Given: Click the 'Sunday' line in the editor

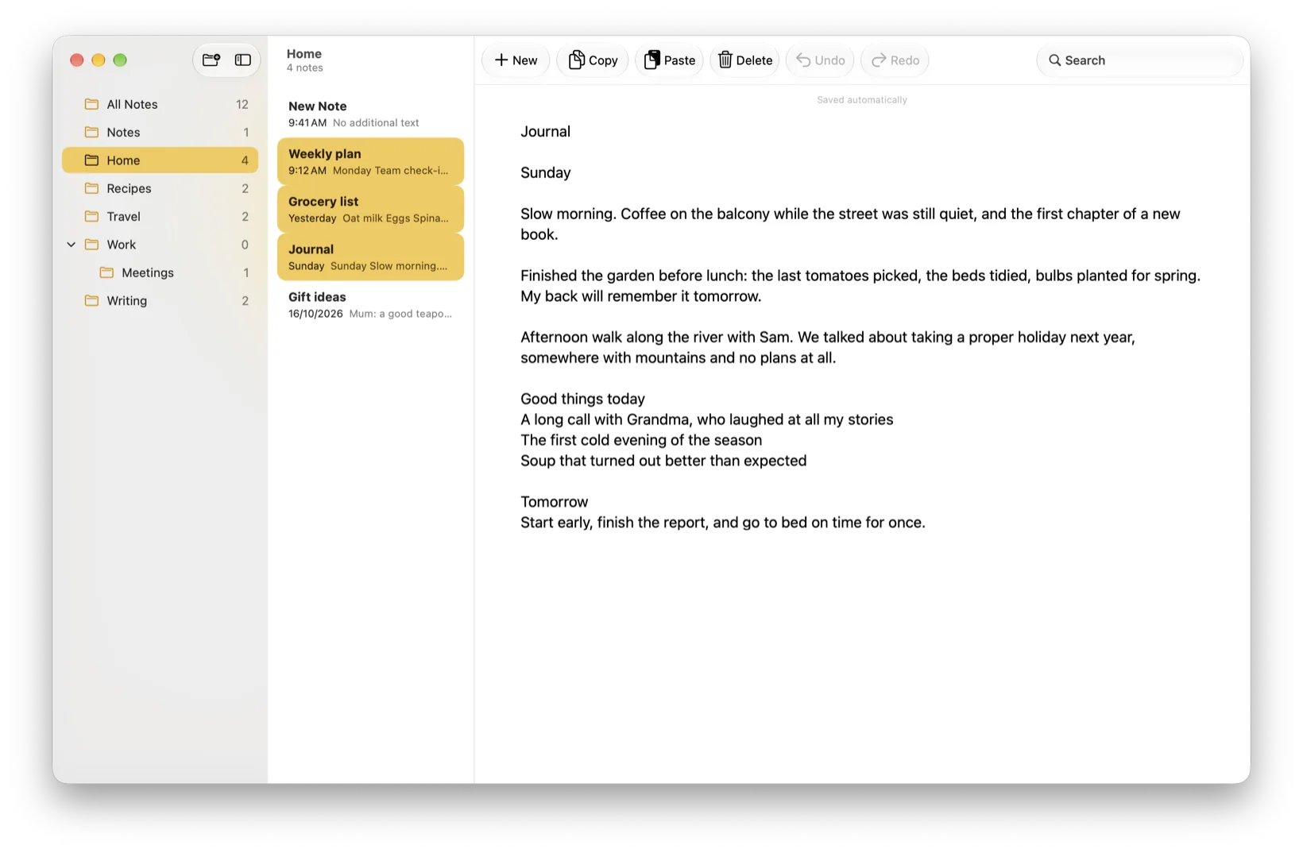Looking at the screenshot, I should click(x=545, y=172).
